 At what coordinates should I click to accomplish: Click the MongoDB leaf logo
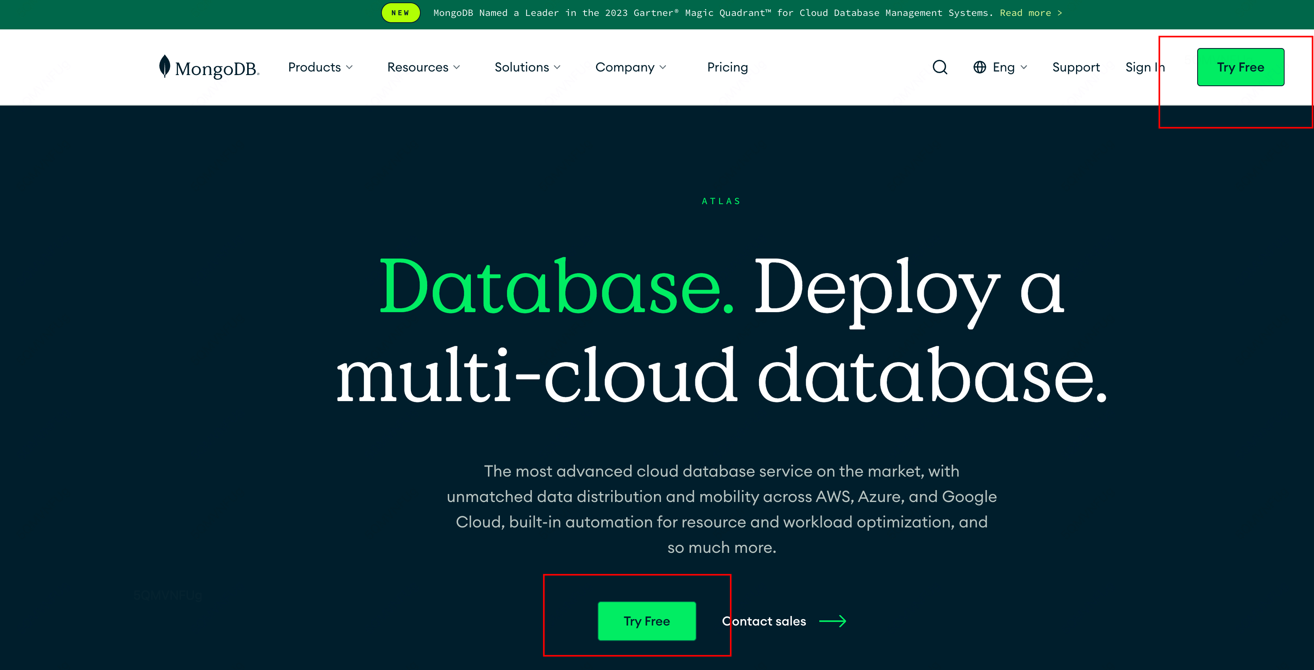point(164,66)
